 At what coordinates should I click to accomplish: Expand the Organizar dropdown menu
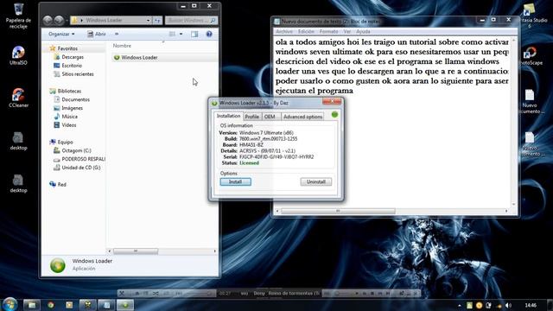[61, 35]
